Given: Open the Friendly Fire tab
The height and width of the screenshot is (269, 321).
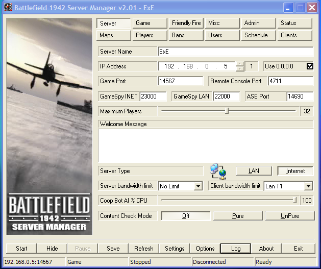Looking at the screenshot, I should [x=186, y=23].
